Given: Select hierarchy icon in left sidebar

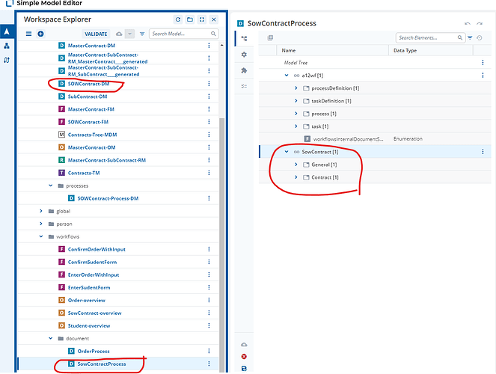Looking at the screenshot, I should [x=7, y=46].
